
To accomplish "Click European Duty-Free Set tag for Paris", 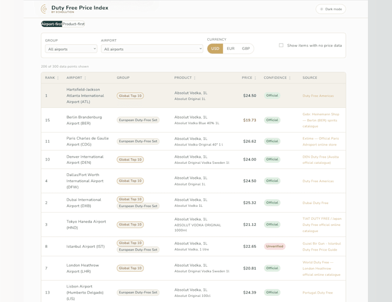I will [x=138, y=141].
